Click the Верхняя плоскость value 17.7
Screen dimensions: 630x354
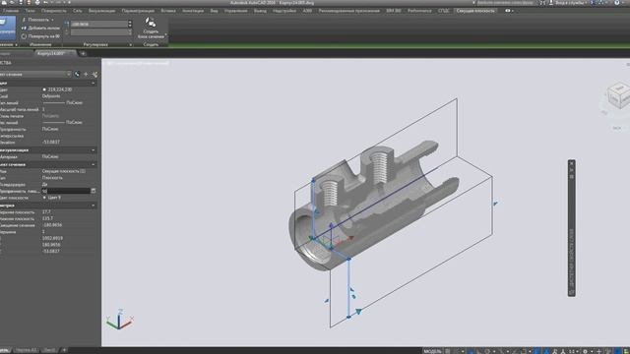46,212
